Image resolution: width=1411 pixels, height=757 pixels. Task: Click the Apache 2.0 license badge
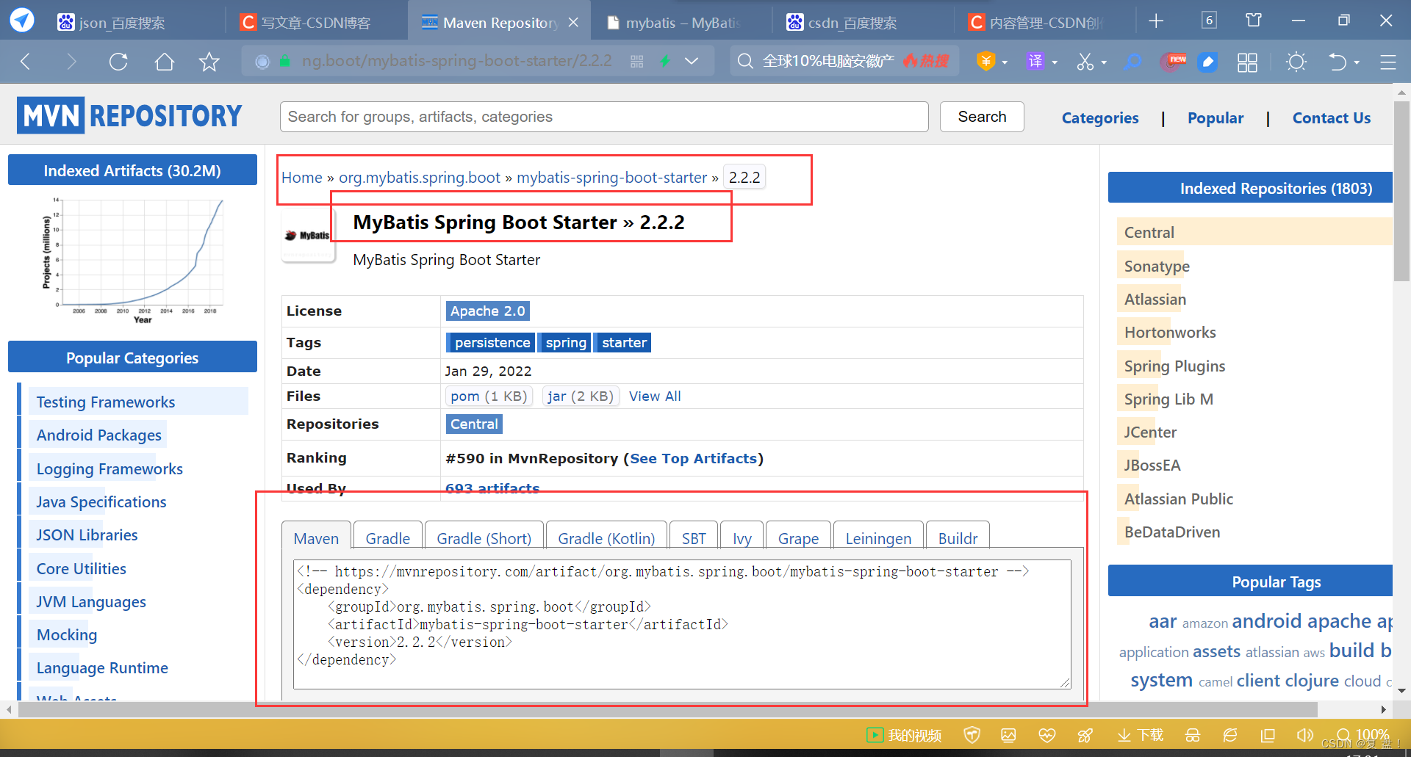click(x=488, y=311)
